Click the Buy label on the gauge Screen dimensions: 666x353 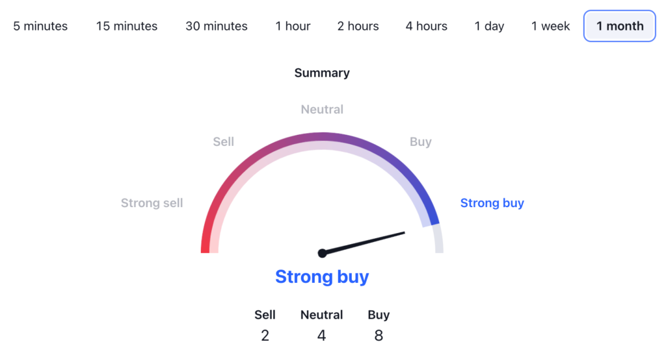click(x=421, y=141)
